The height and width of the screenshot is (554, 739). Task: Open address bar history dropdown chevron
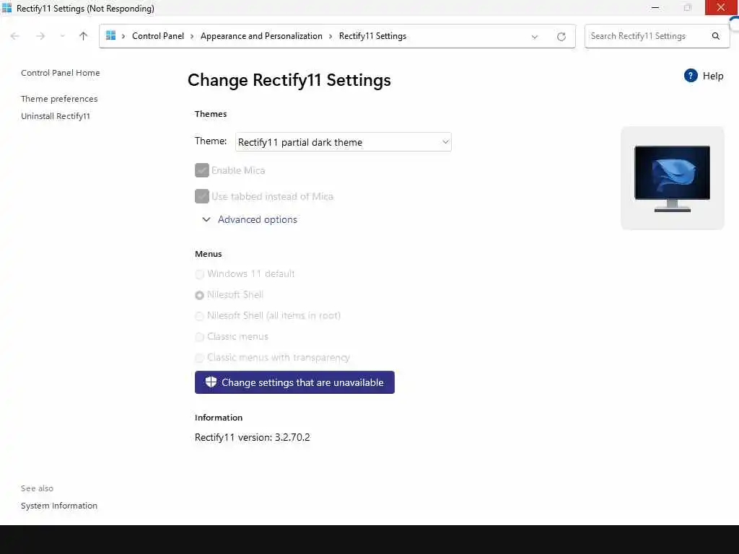coord(535,37)
